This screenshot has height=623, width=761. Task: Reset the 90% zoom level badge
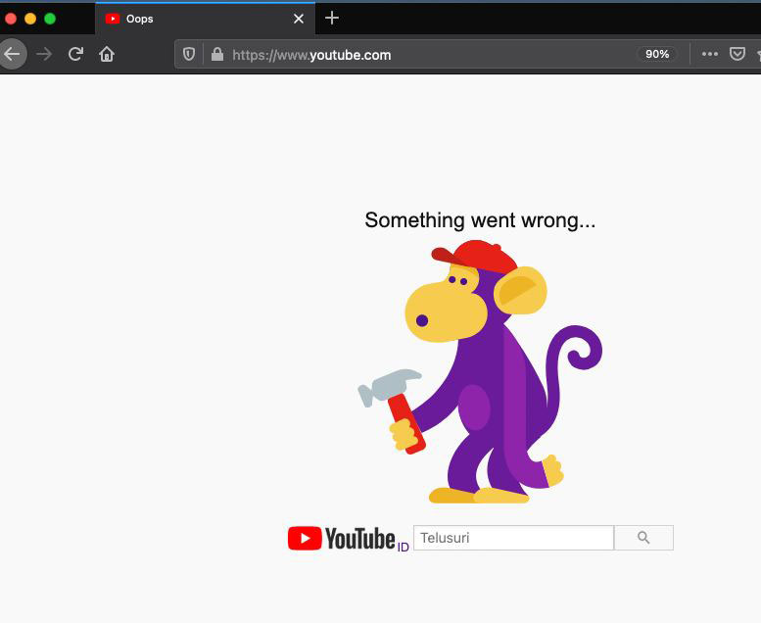coord(657,54)
